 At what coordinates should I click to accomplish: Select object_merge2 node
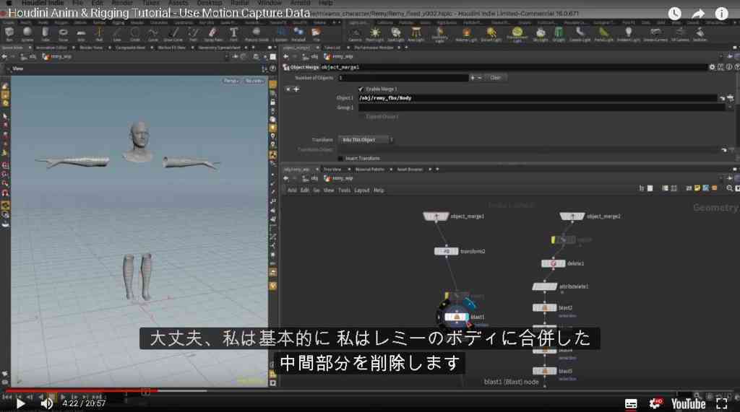[572, 216]
